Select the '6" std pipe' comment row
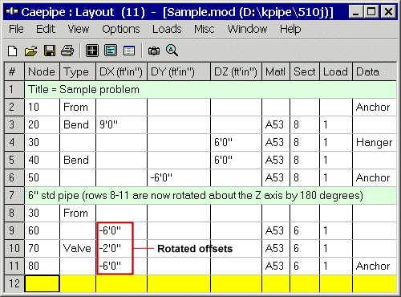This screenshot has height=297, width=401. click(x=210, y=195)
